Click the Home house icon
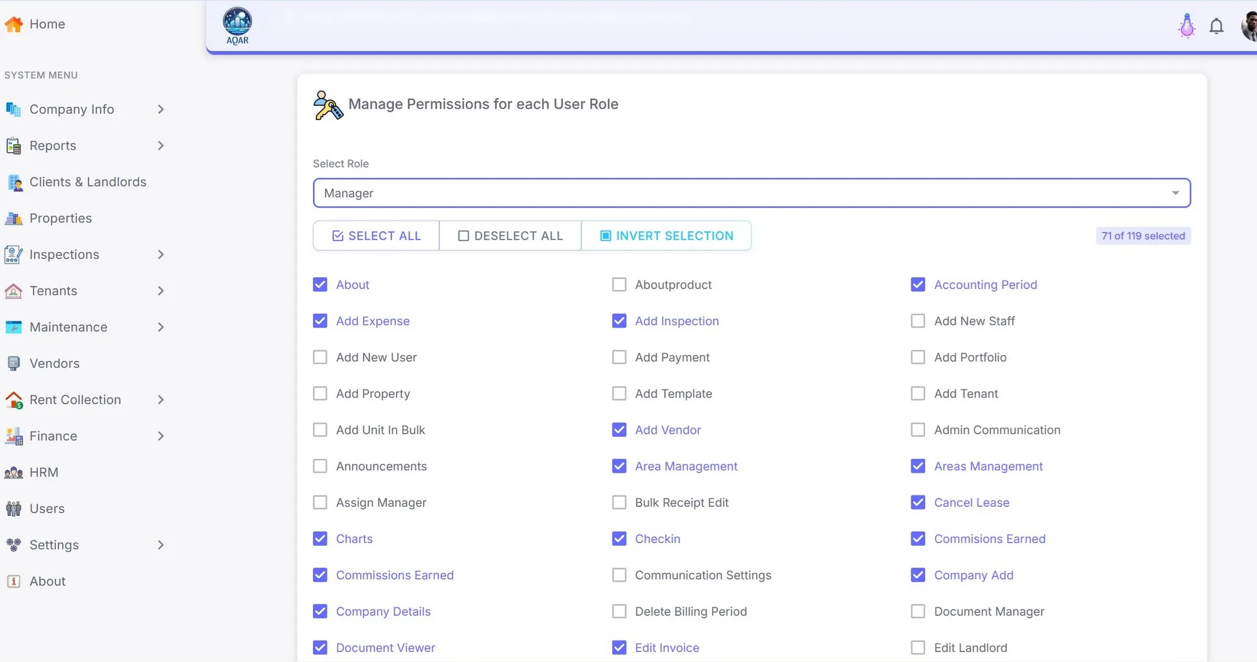This screenshot has width=1257, height=662. pos(13,24)
